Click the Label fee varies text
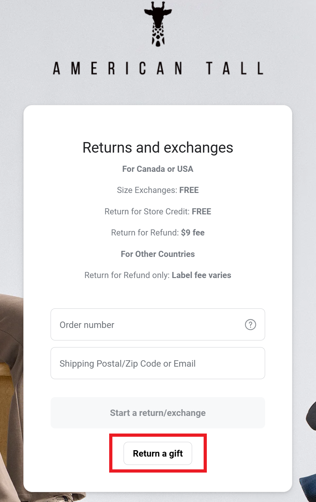The image size is (316, 502). click(201, 275)
